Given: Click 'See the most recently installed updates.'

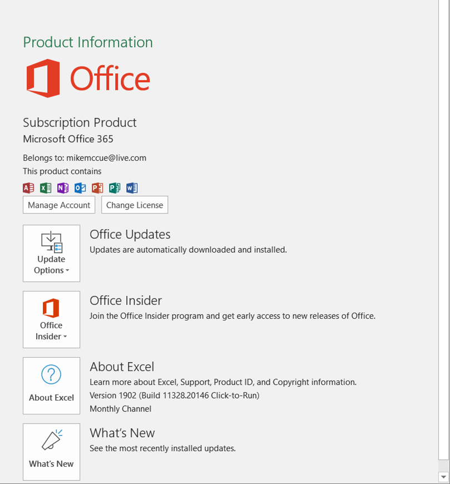Looking at the screenshot, I should click(x=162, y=448).
